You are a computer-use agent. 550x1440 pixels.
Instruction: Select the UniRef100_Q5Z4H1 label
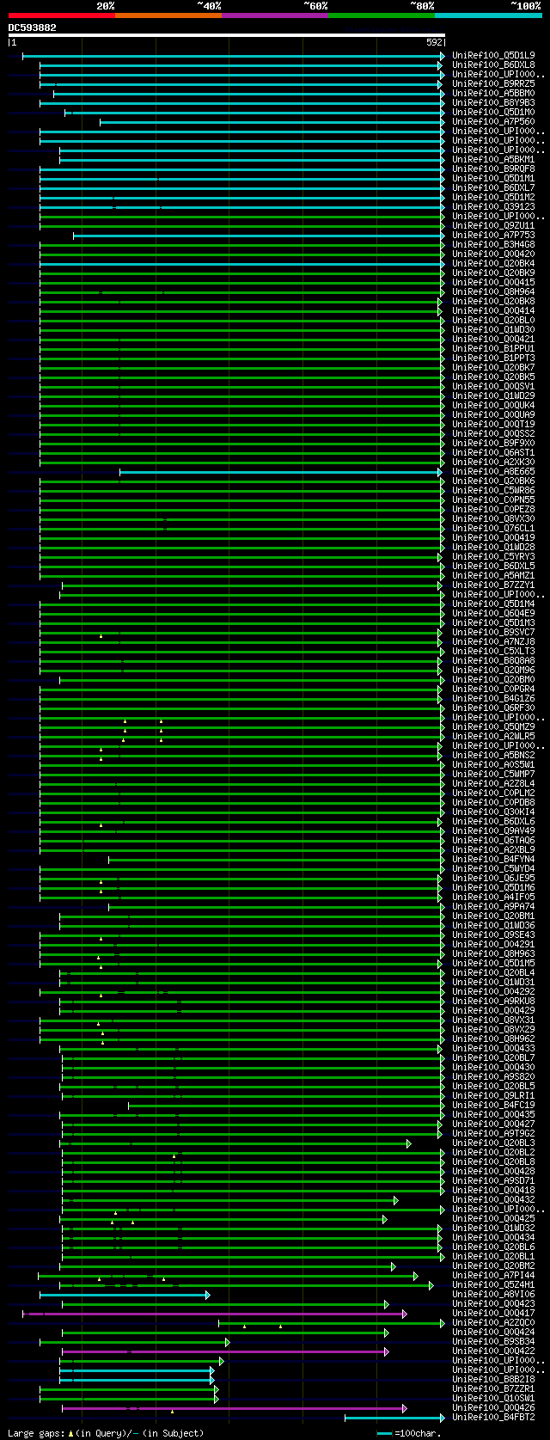tap(493, 1284)
